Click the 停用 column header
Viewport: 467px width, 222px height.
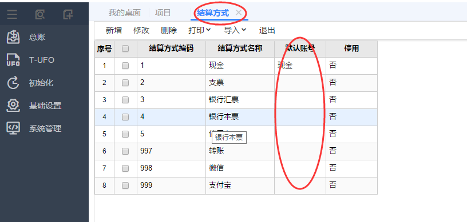pyautogui.click(x=351, y=49)
